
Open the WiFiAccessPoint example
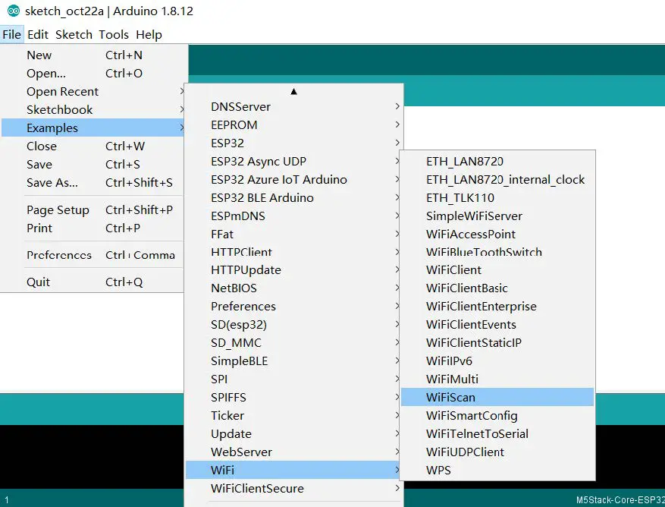(x=497, y=235)
